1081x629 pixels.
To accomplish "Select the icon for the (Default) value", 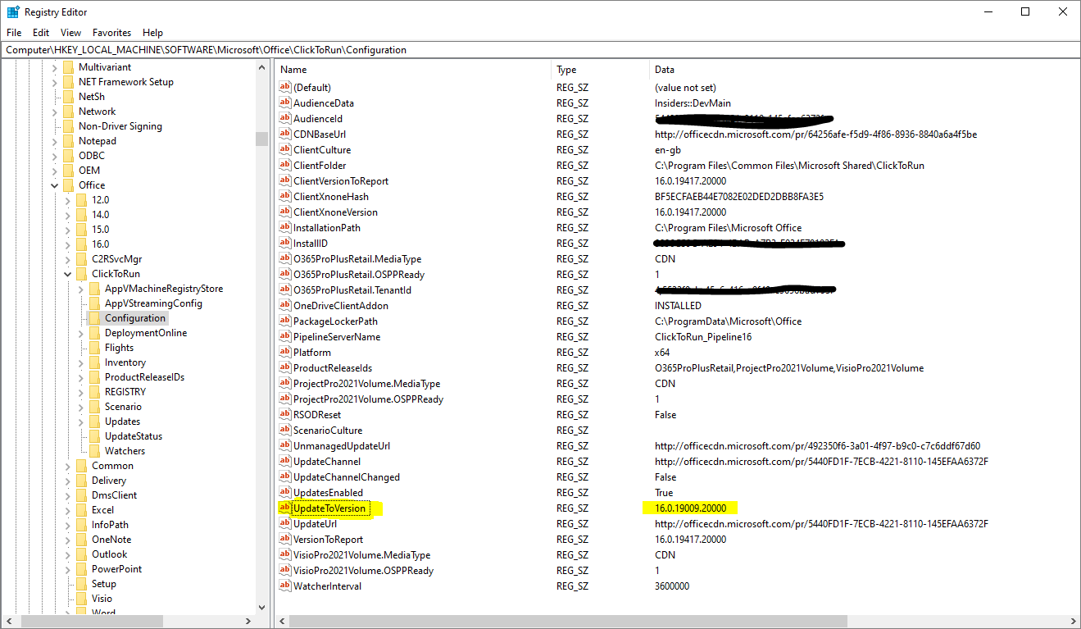I will click(x=285, y=87).
